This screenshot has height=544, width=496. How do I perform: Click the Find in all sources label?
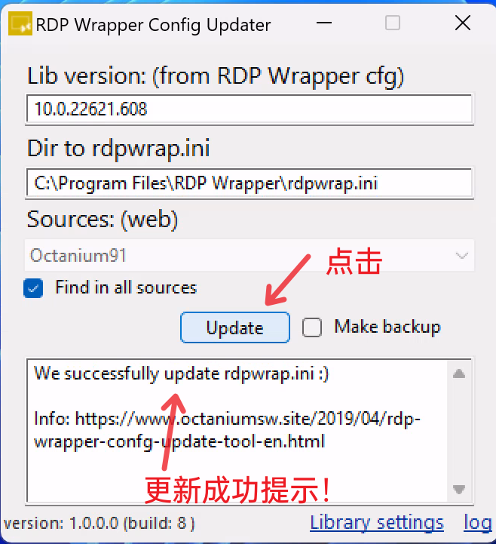tap(126, 287)
